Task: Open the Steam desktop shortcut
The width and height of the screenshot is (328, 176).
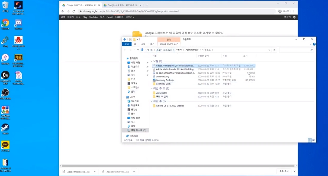Action: 5,129
